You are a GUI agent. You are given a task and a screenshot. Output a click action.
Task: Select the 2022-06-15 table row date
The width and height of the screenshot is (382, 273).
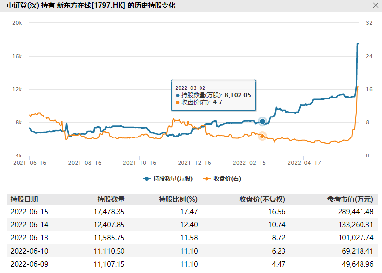(x=30, y=212)
